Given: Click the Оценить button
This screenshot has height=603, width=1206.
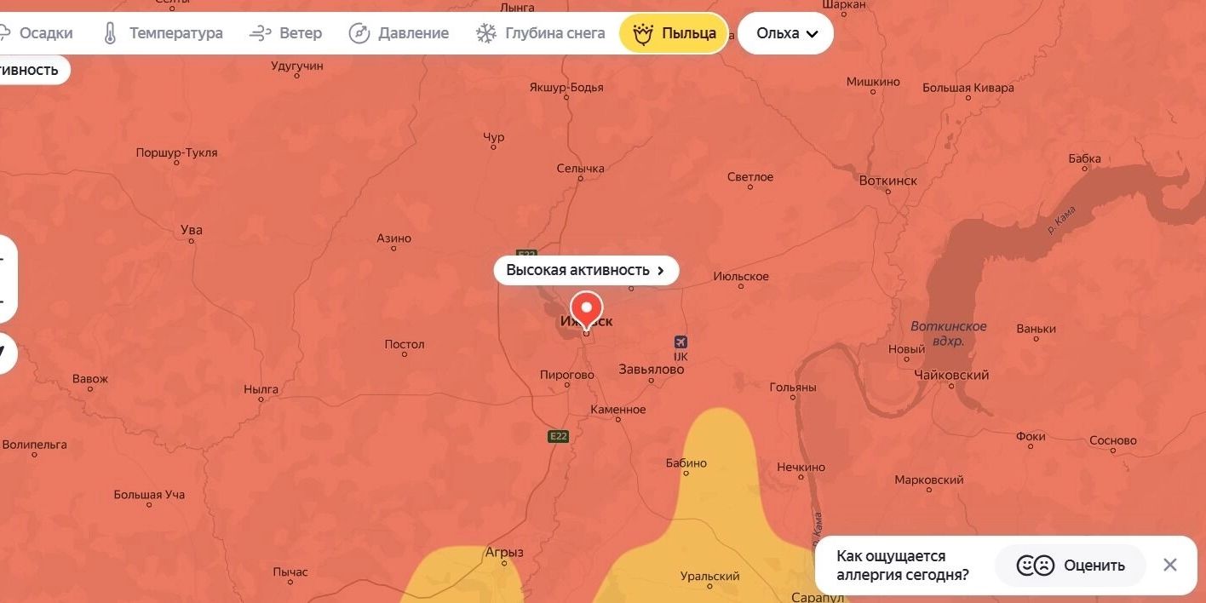Looking at the screenshot, I should point(1071,566).
